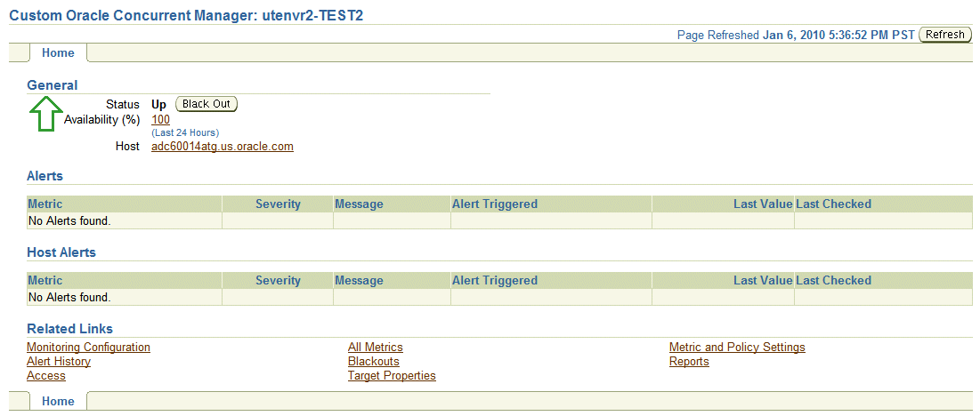The width and height of the screenshot is (980, 416).
Task: Open the top Home tab
Action: point(58,53)
